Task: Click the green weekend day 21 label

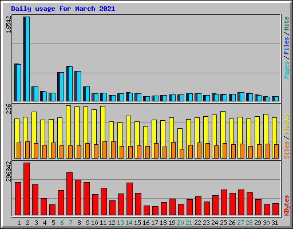Action: pyautogui.click(x=189, y=223)
